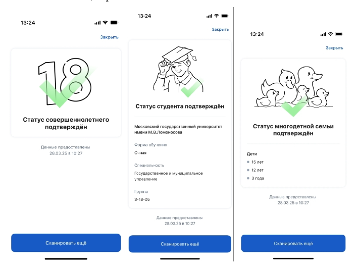Tap the Wi-Fi icon on the middle phone
Screen dimensions: 359x269
[x=217, y=16]
